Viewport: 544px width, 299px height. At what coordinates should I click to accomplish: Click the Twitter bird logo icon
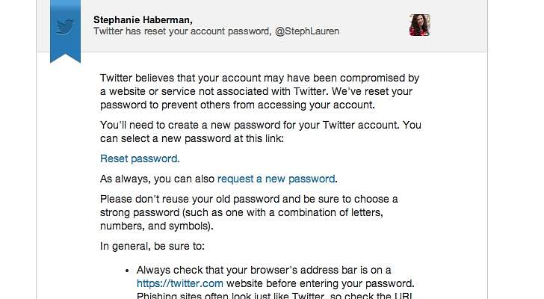tap(66, 27)
